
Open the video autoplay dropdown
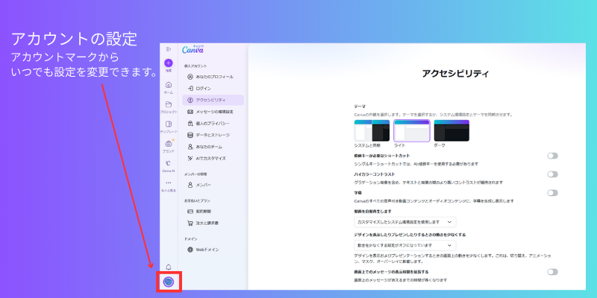point(404,222)
